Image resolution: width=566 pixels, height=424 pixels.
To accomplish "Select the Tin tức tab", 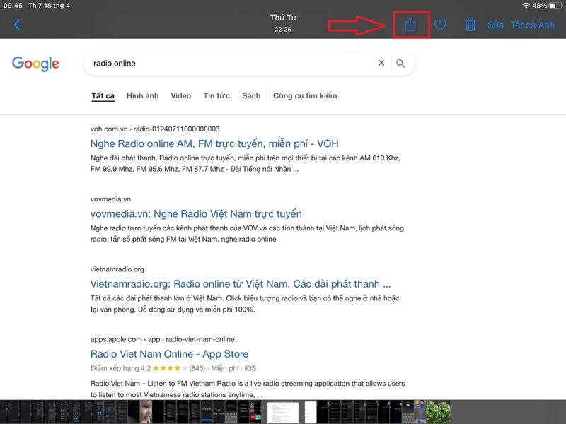I will point(216,95).
